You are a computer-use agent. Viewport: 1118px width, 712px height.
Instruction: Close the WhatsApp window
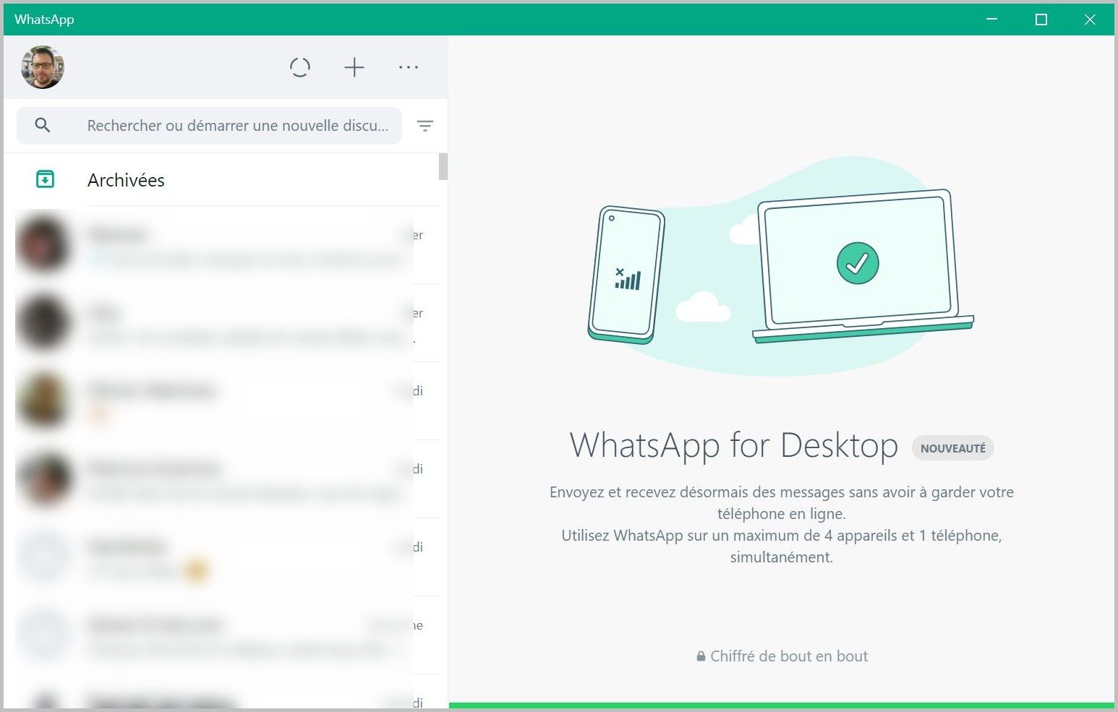(x=1090, y=20)
